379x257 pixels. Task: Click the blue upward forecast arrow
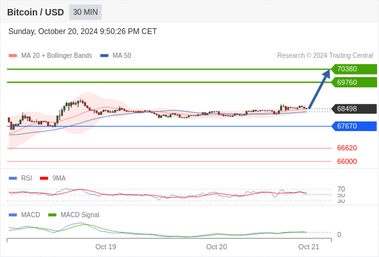pyautogui.click(x=319, y=89)
